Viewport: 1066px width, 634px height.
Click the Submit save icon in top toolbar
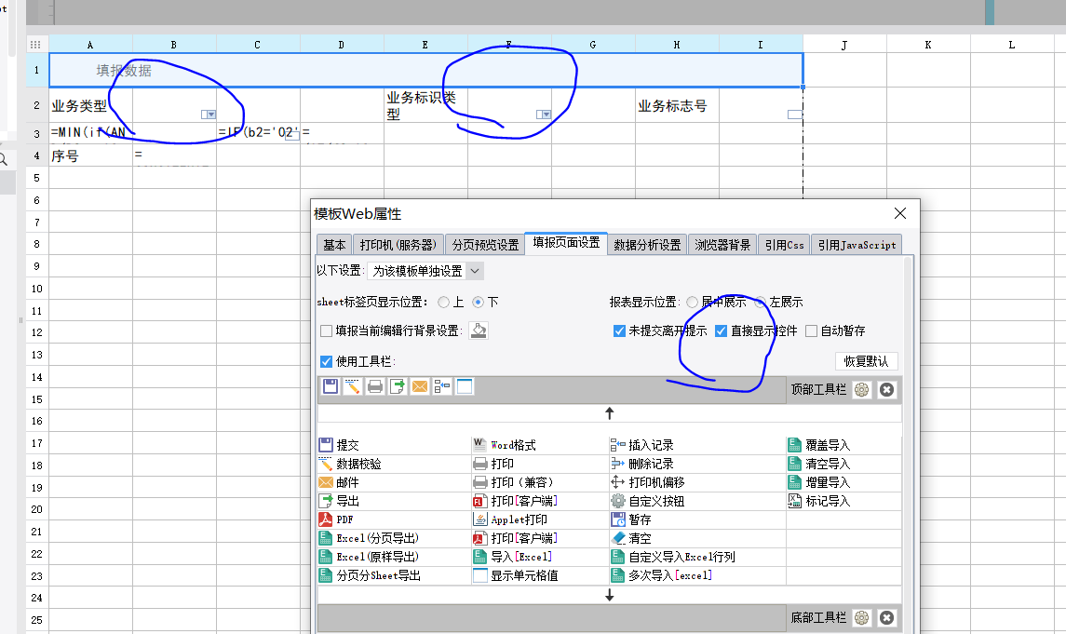331,386
